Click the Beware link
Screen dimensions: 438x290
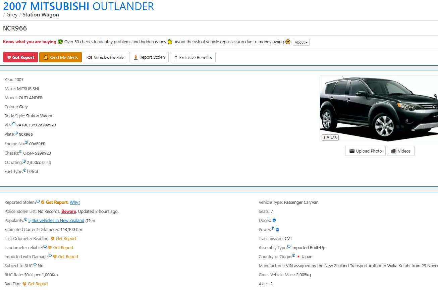[69, 211]
